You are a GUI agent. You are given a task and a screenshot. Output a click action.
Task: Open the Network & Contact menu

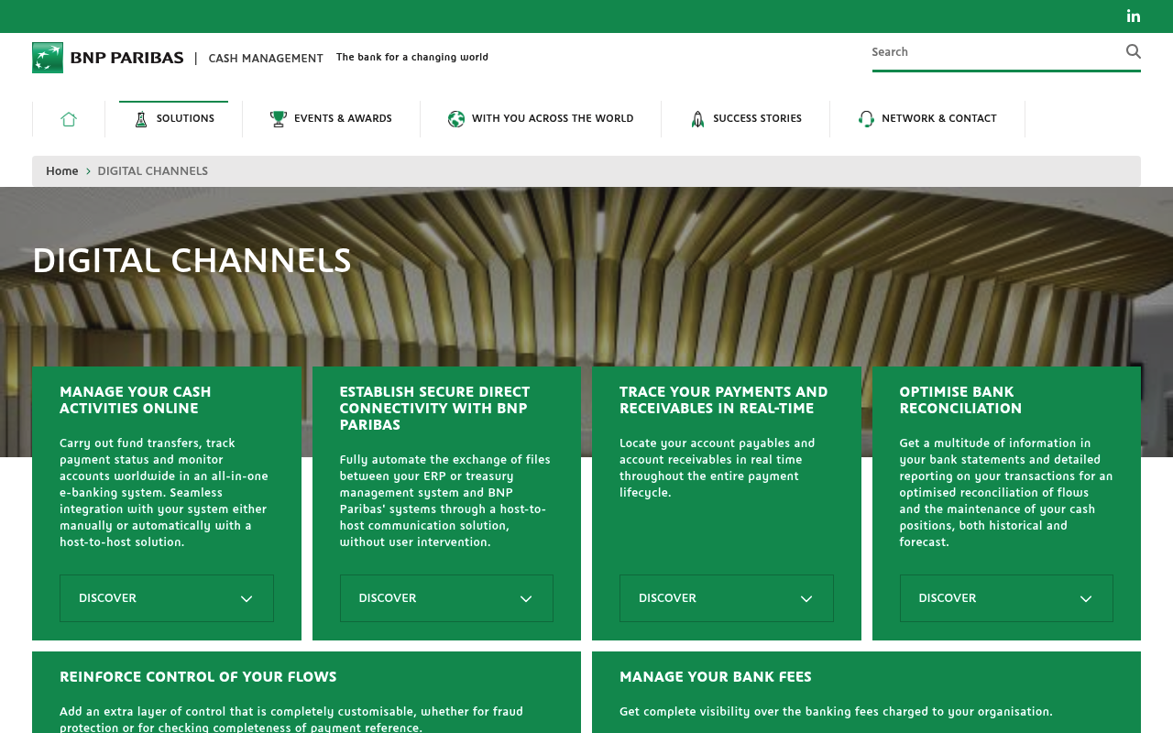point(927,119)
